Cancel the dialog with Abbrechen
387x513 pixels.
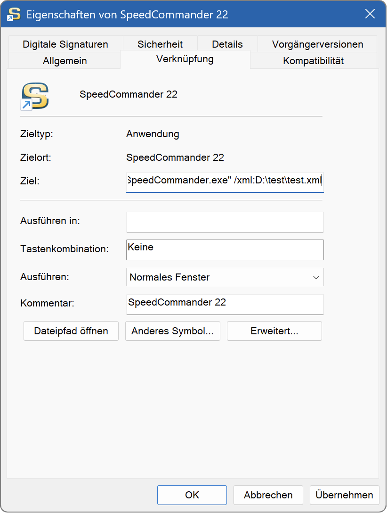tap(268, 495)
